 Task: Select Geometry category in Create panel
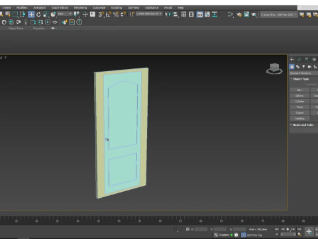point(291,66)
